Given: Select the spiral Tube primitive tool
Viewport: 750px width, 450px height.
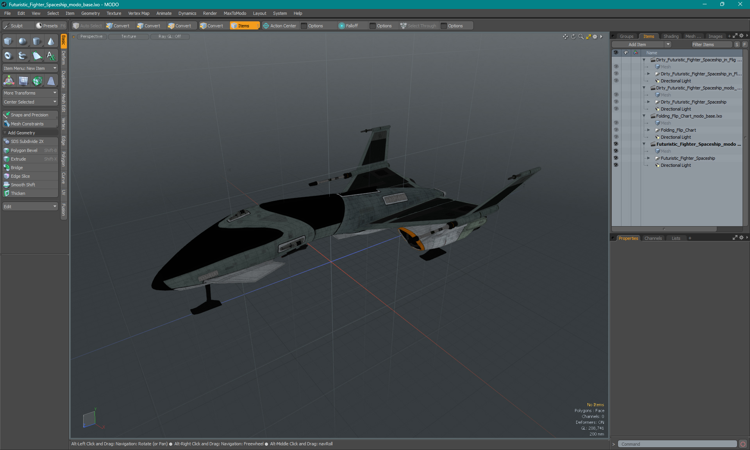Looking at the screenshot, I should tap(23, 56).
